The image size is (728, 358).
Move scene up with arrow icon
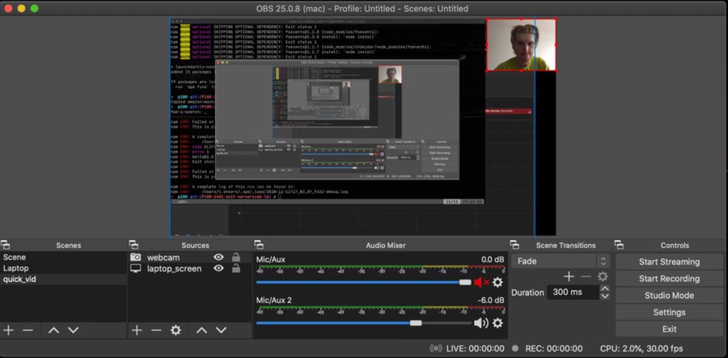pos(54,331)
